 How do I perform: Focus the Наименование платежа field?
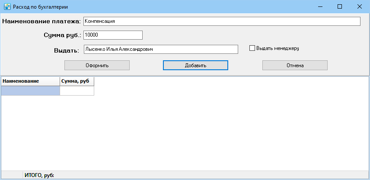pyautogui.click(x=222, y=21)
